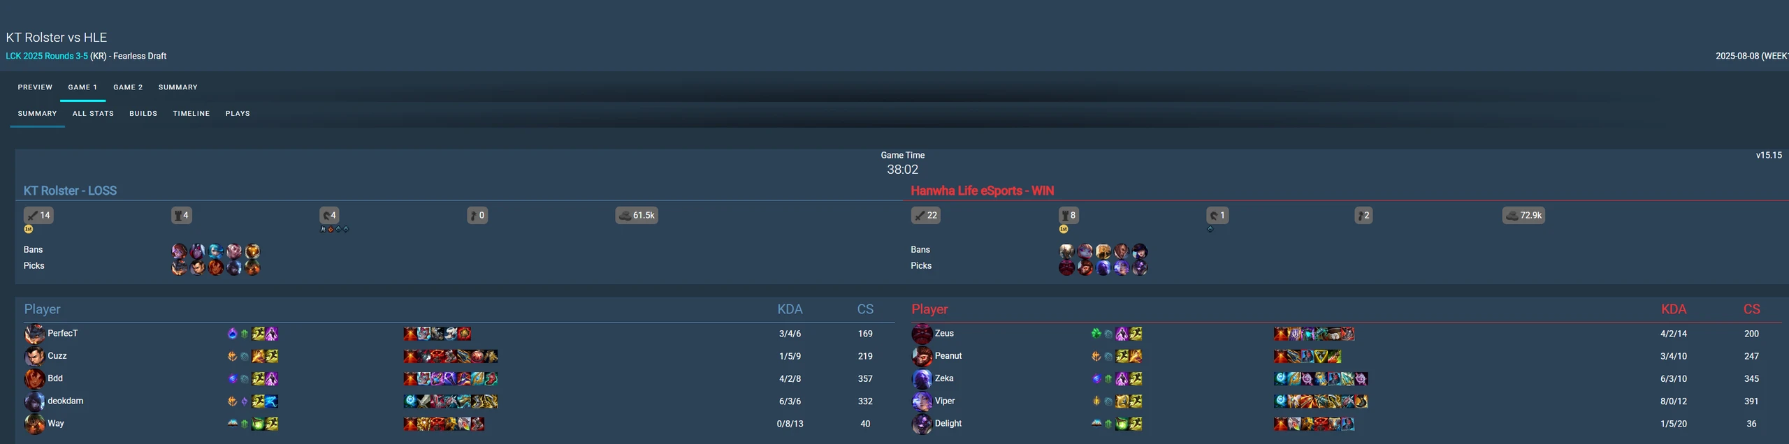The width and height of the screenshot is (1789, 444).
Task: Click KT Rolster's barons badge showing 0
Action: [477, 215]
